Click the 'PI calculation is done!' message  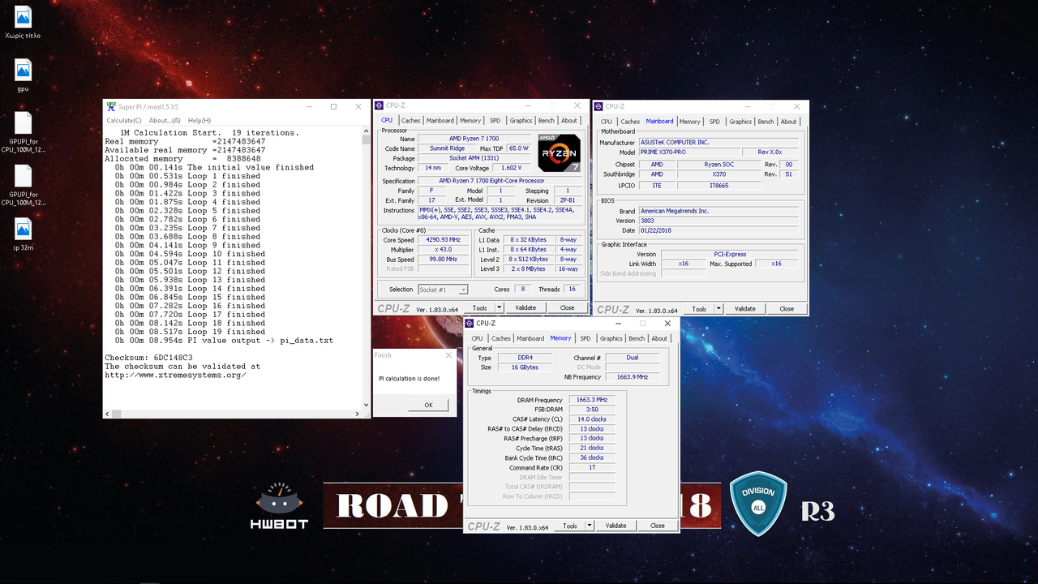click(410, 379)
